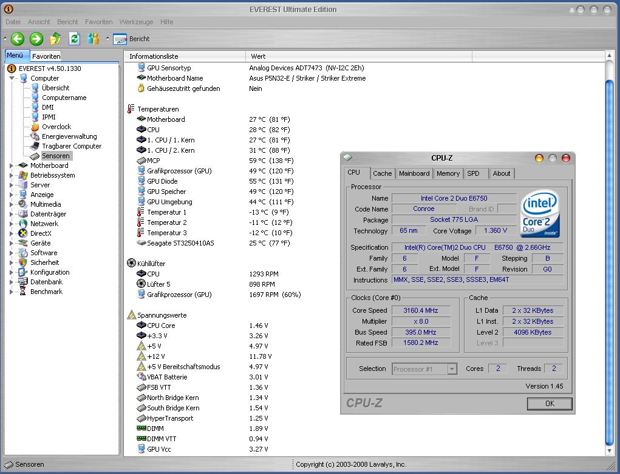Switch to the Menü panel tab

pyautogui.click(x=16, y=55)
